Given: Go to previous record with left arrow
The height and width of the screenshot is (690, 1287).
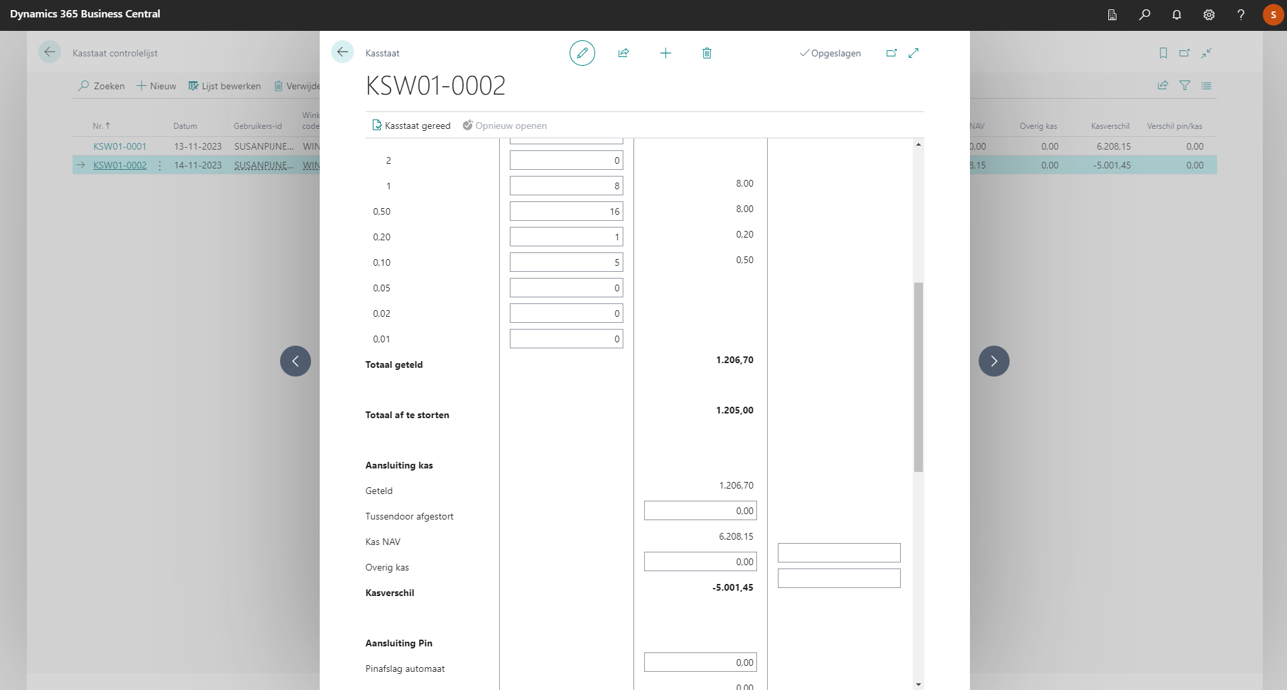Looking at the screenshot, I should click(296, 361).
